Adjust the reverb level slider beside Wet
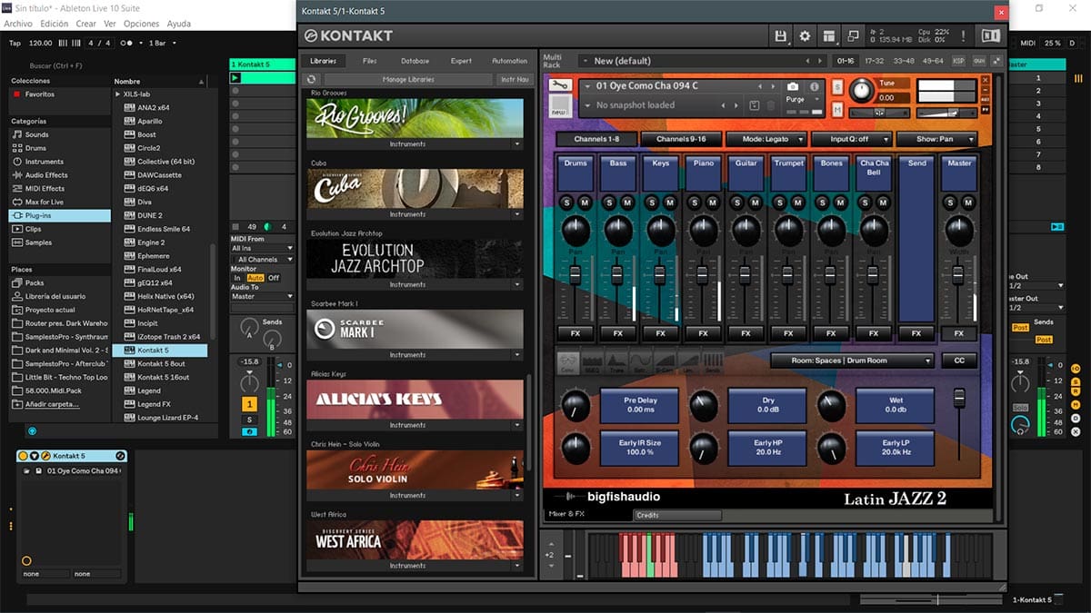1091x613 pixels. point(959,399)
